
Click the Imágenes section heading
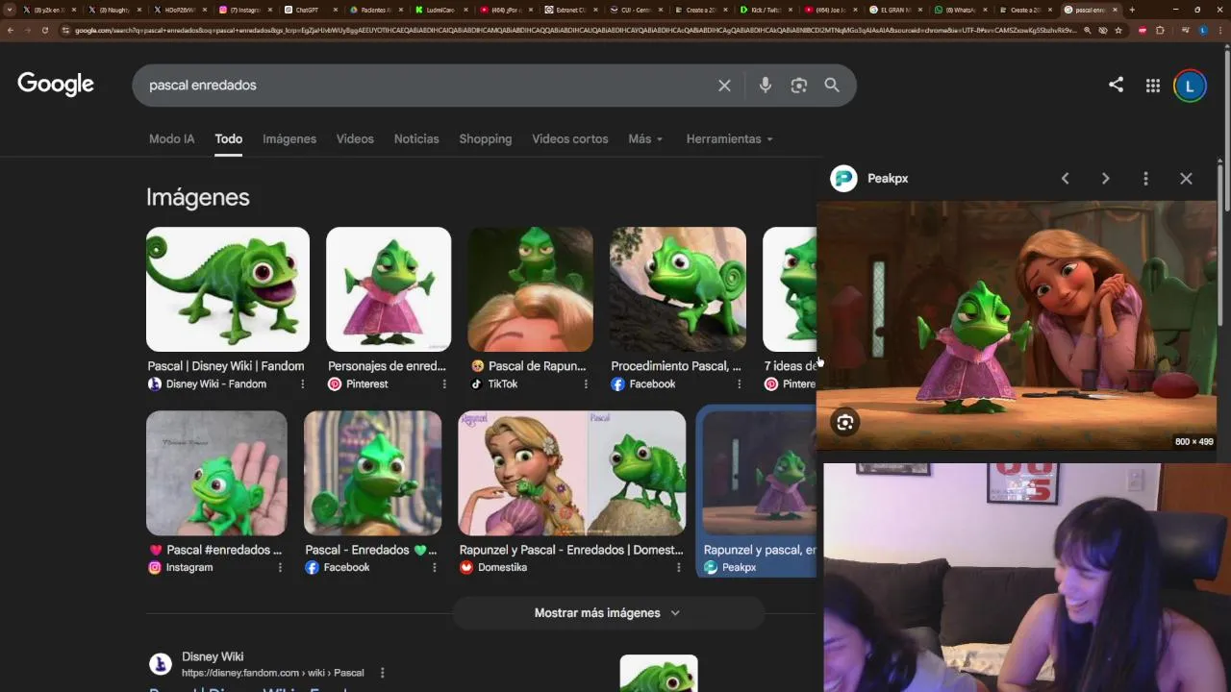click(198, 197)
